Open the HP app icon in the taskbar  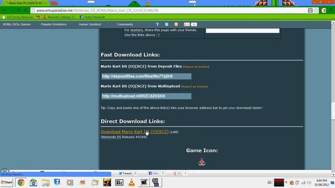(33, 182)
